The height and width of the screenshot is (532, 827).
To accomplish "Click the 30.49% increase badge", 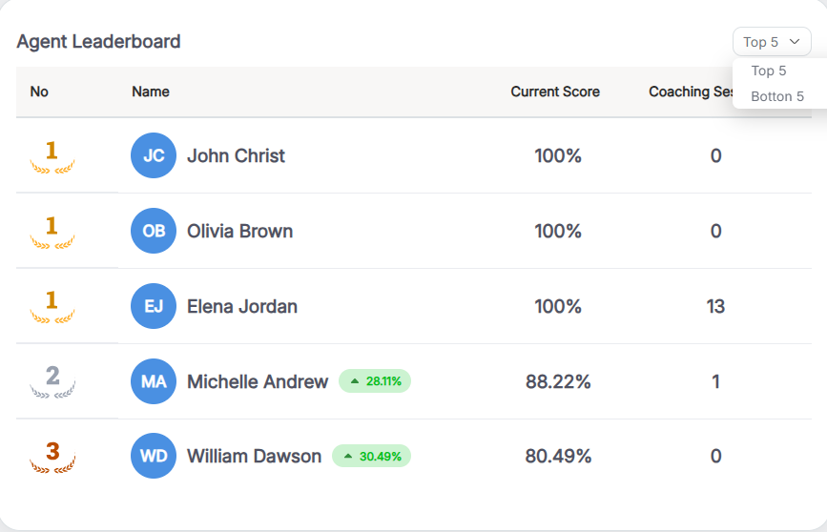I will coord(371,456).
